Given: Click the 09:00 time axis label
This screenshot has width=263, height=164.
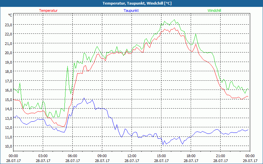Looking at the screenshot, I should (x=102, y=156).
